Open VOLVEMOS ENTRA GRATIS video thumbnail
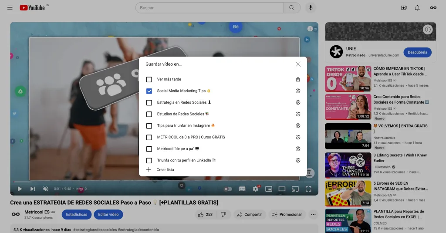 click(x=348, y=136)
